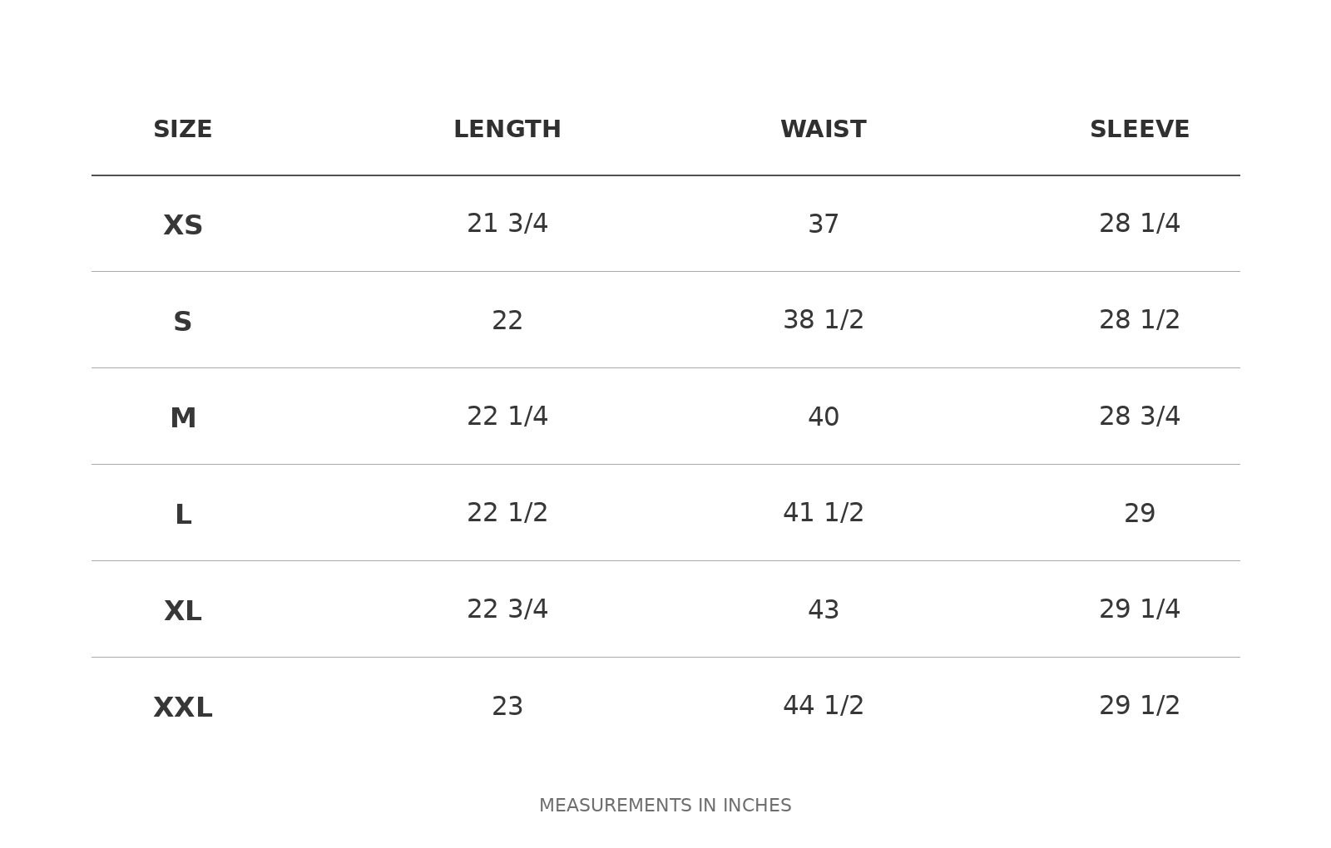Select the S size row label
1331x848 pixels.
[x=183, y=322]
